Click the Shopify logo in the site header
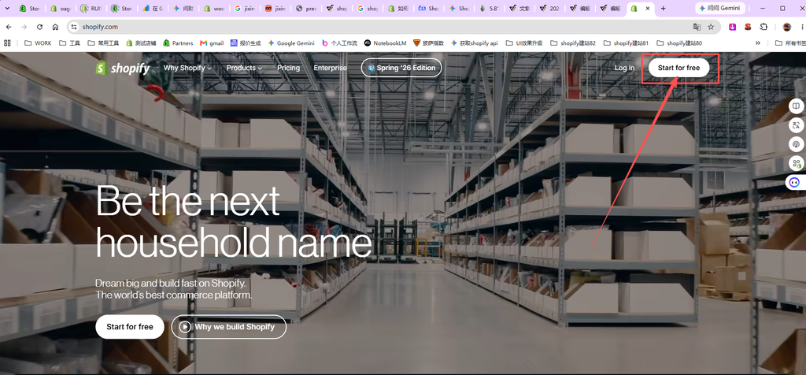Viewport: 806px width, 375px height. point(123,68)
